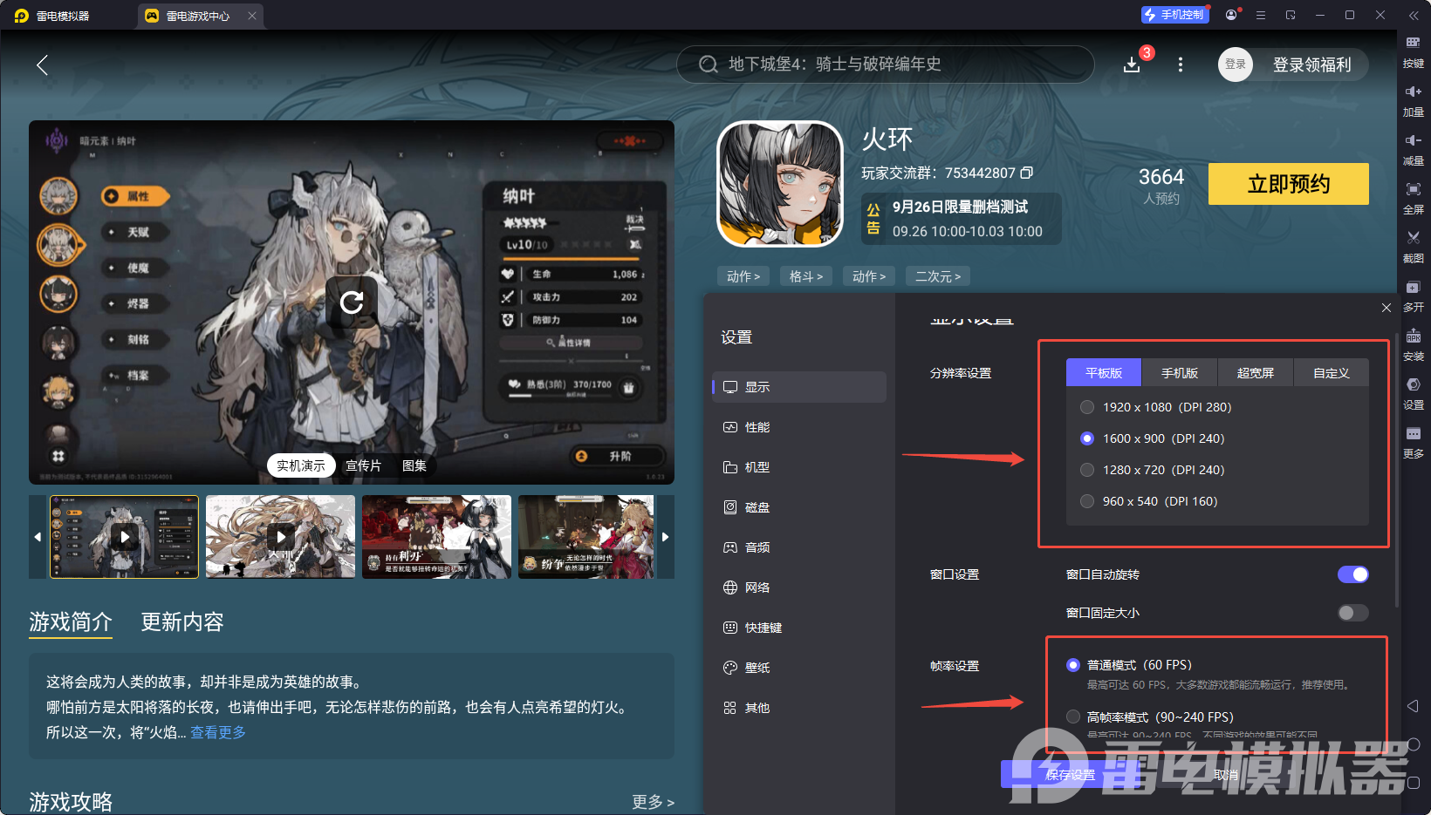Open the 按键 keymapping tool
1431x815 pixels.
coord(1414,51)
